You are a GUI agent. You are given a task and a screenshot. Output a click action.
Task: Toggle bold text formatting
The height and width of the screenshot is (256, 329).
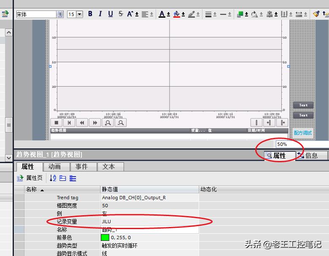90,14
